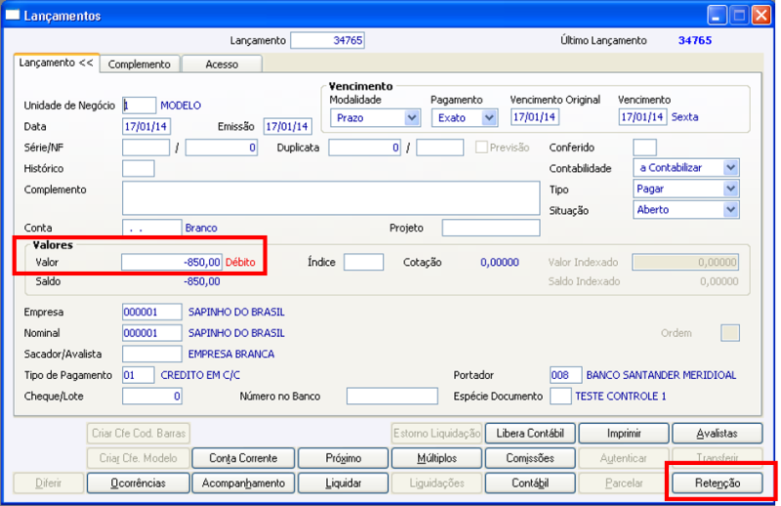Click the Índice field
781x506 pixels.
pyautogui.click(x=363, y=262)
